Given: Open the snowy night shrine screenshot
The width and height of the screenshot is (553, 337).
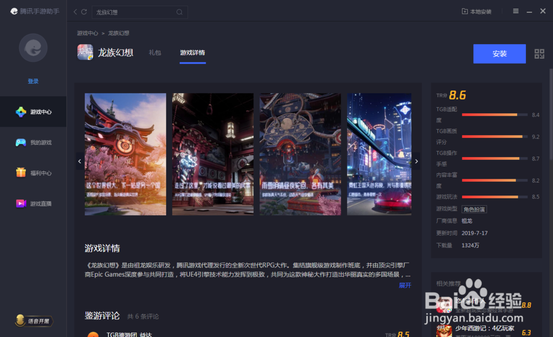Looking at the screenshot, I should [300, 154].
